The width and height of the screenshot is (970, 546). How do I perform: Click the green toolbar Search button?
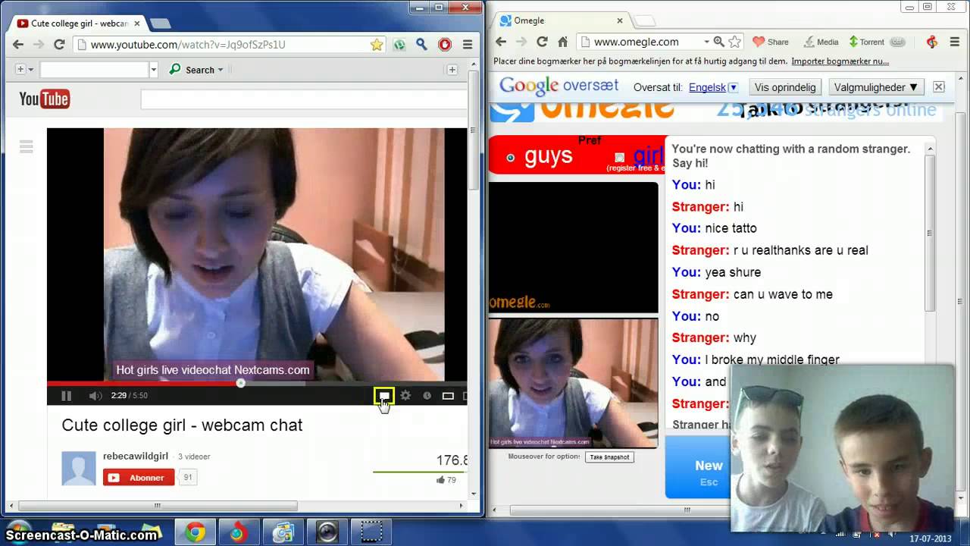[x=192, y=70]
